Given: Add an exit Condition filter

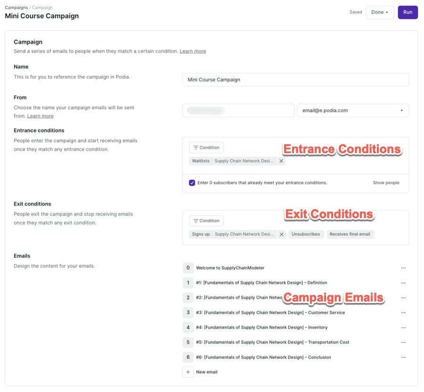Looking at the screenshot, I should tap(206, 220).
